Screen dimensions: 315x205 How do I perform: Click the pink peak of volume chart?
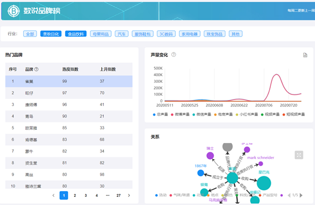pos(277,75)
